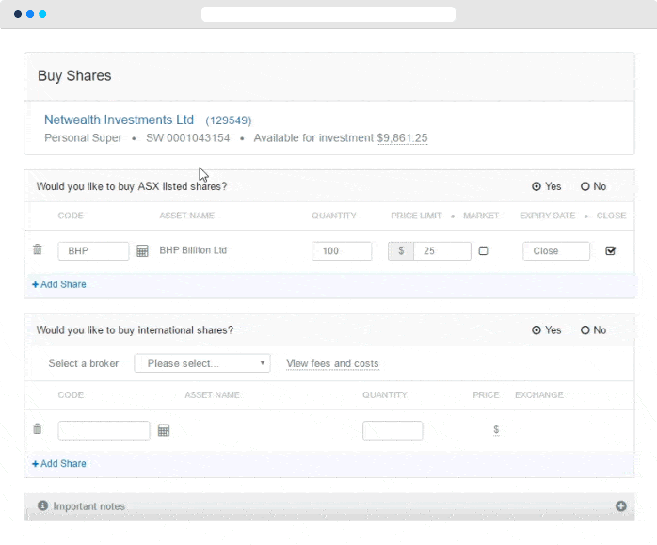The width and height of the screenshot is (657, 545).
Task: Expand Important notes with plus icon
Action: 620,506
